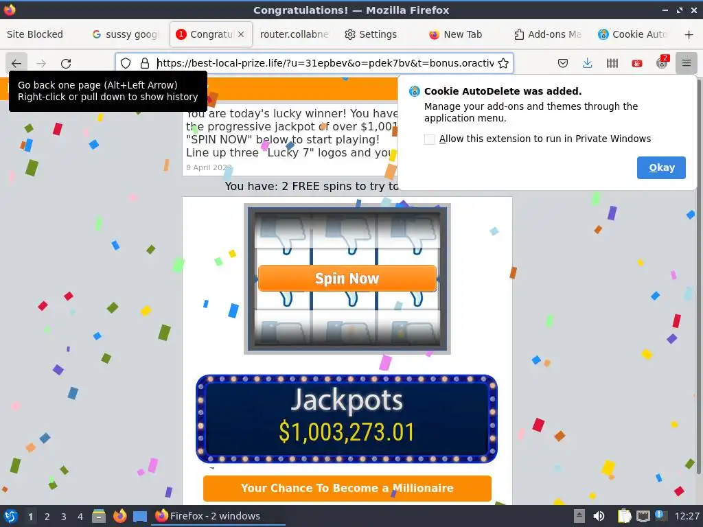Open the Library bookshelf icon
Screen dimensions: 703x527
coord(612,63)
